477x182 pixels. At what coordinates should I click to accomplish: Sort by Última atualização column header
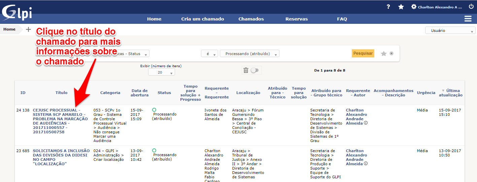tap(450, 93)
